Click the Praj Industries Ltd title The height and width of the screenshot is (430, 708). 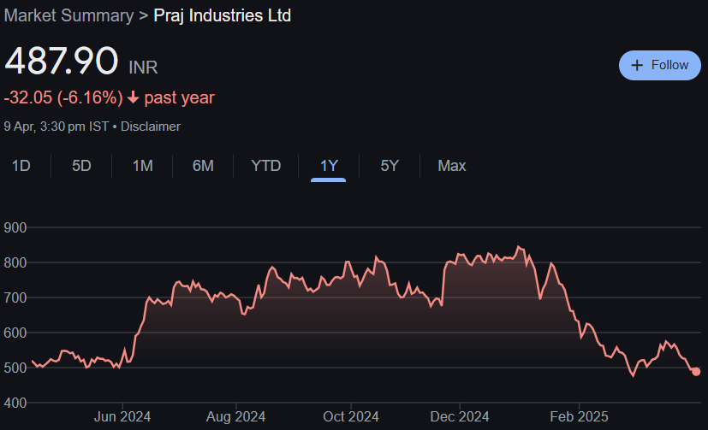222,15
